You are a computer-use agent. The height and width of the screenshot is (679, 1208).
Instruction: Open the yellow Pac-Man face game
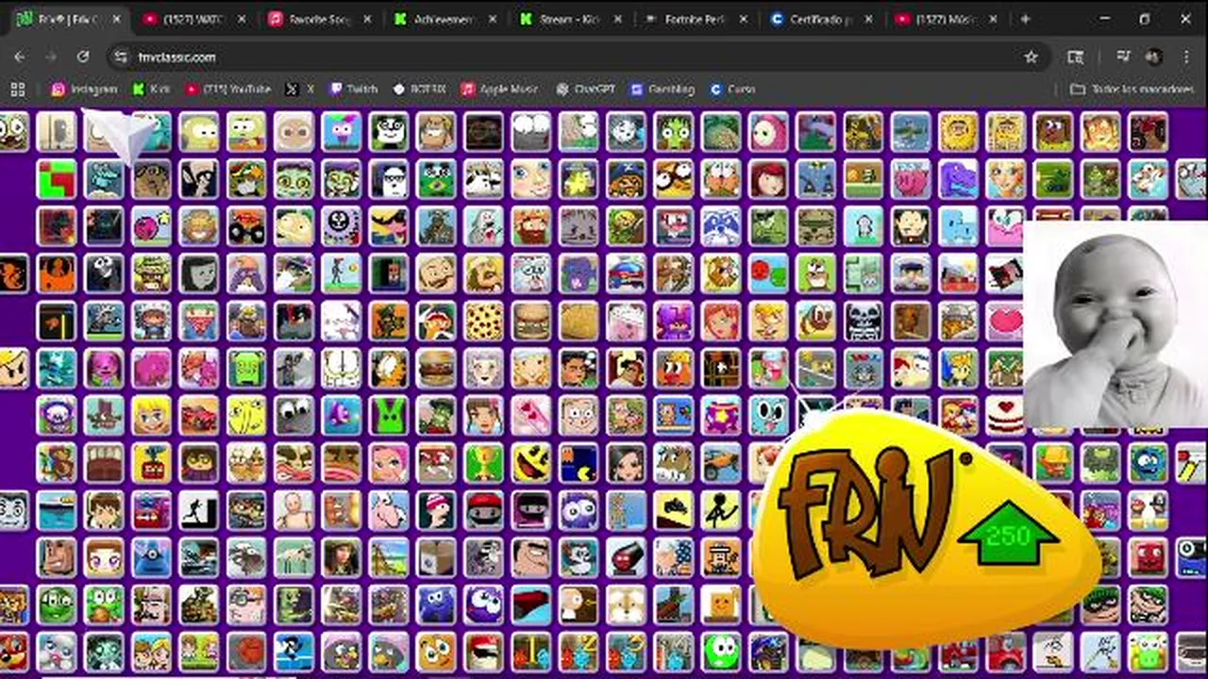tap(531, 463)
